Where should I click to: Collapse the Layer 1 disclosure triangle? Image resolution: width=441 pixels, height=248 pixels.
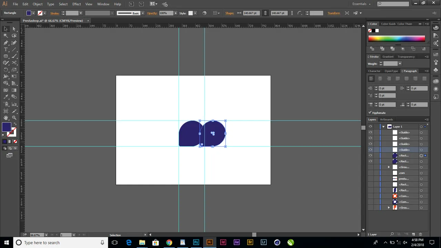[x=383, y=126]
